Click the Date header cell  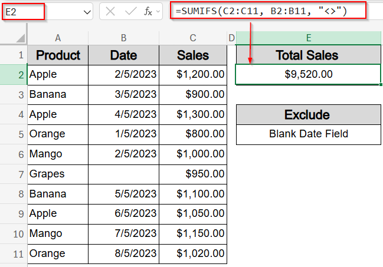point(123,55)
